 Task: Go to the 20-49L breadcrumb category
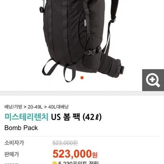(x=35, y=107)
